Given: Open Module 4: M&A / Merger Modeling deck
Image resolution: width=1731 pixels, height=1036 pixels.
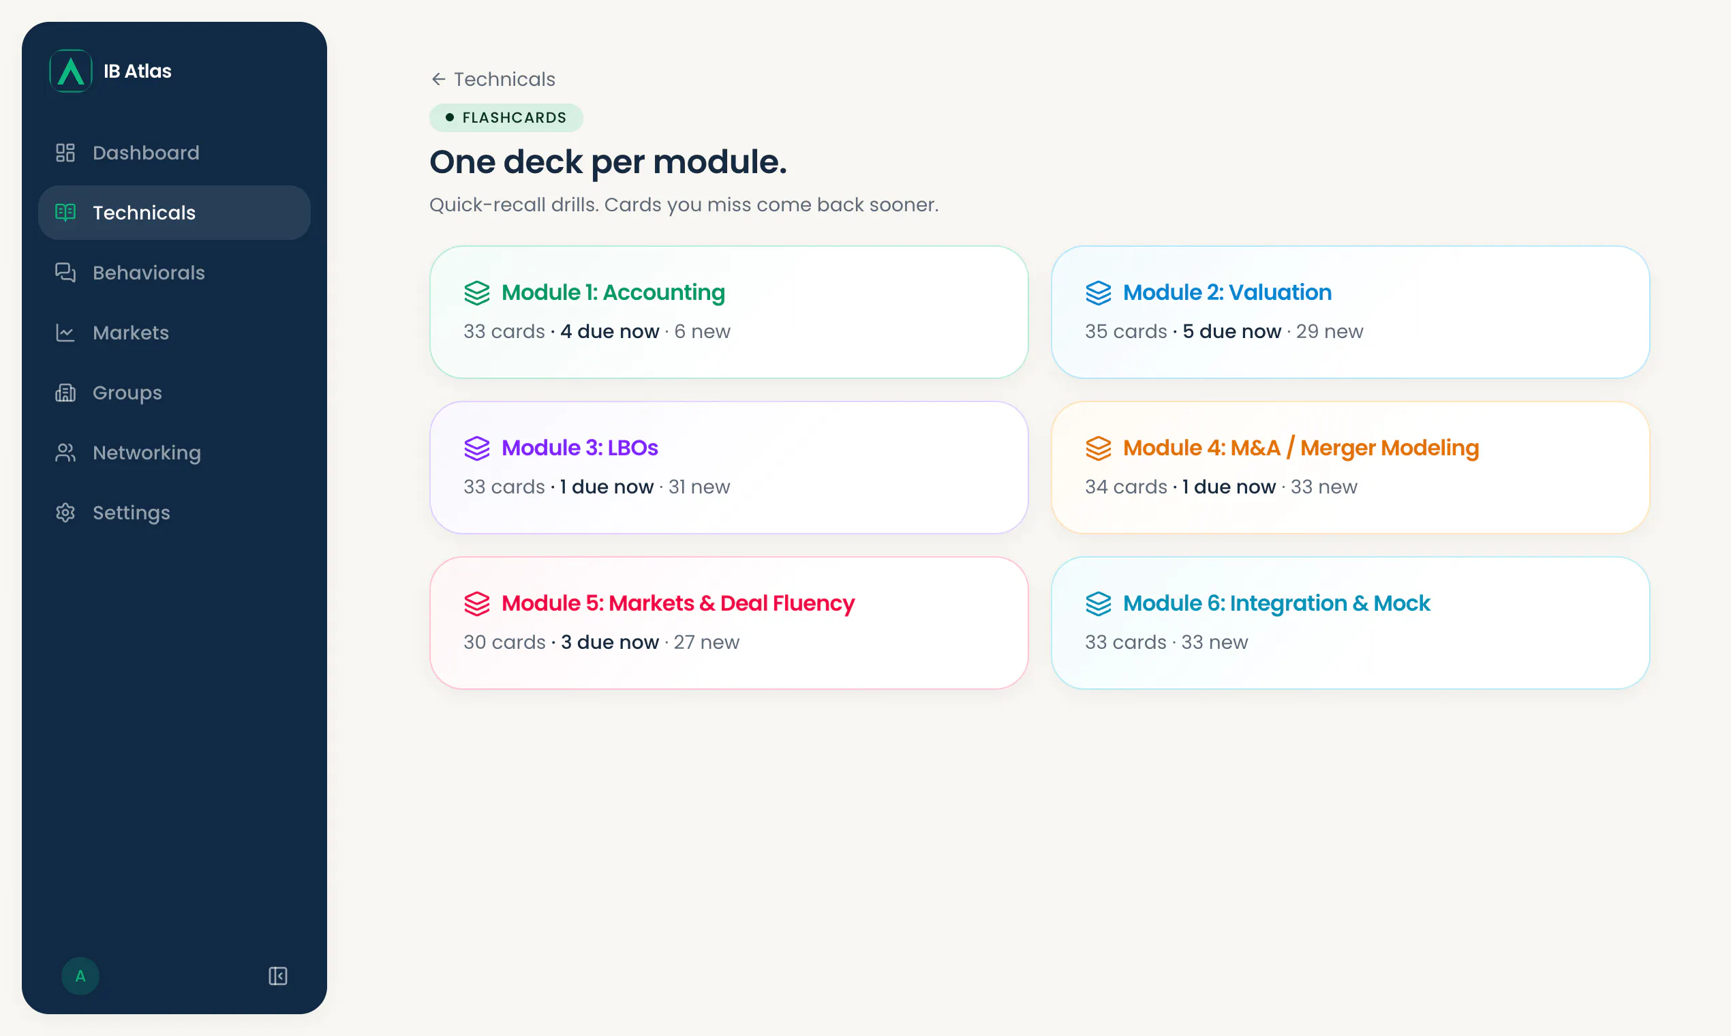Looking at the screenshot, I should click(1350, 468).
